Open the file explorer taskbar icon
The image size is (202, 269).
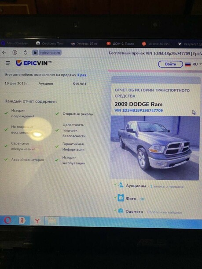click(52, 221)
